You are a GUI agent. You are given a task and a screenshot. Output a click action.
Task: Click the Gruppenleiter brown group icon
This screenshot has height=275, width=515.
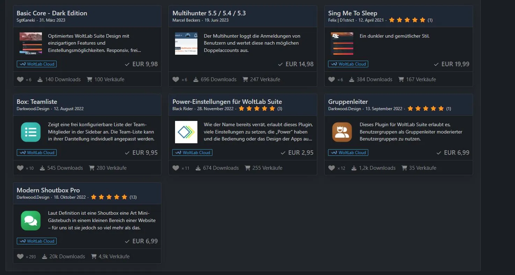click(x=342, y=132)
